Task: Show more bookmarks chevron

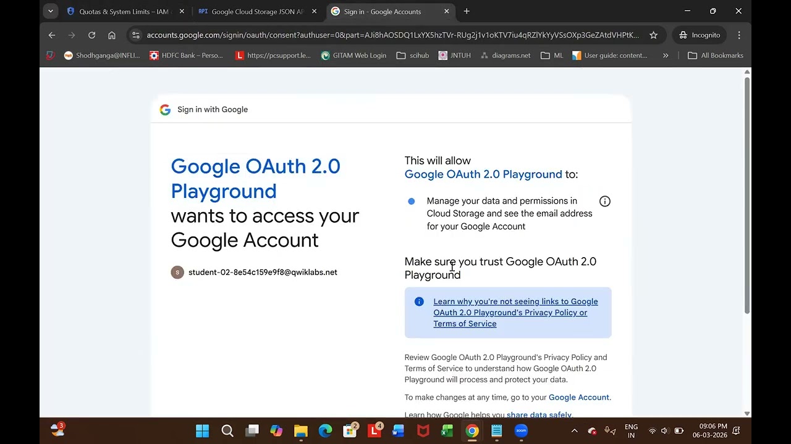Action: point(666,55)
